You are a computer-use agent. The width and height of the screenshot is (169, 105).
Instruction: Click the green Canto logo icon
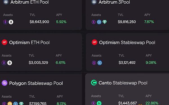[94, 83]
